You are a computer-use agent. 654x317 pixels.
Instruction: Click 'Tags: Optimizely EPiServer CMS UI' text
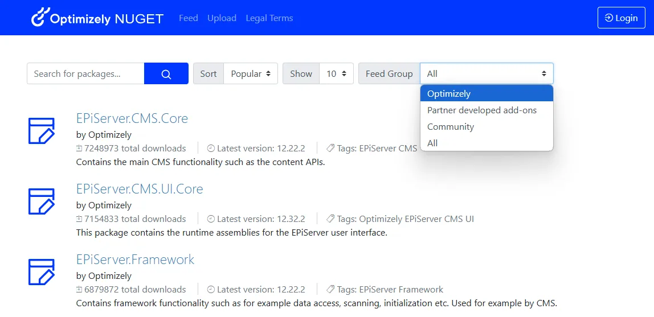point(406,219)
